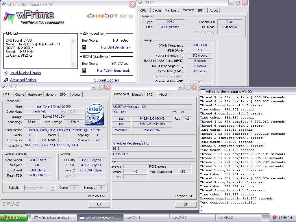
Task: Click the Advanced Settings wrench icon
Action: click(x=6, y=80)
